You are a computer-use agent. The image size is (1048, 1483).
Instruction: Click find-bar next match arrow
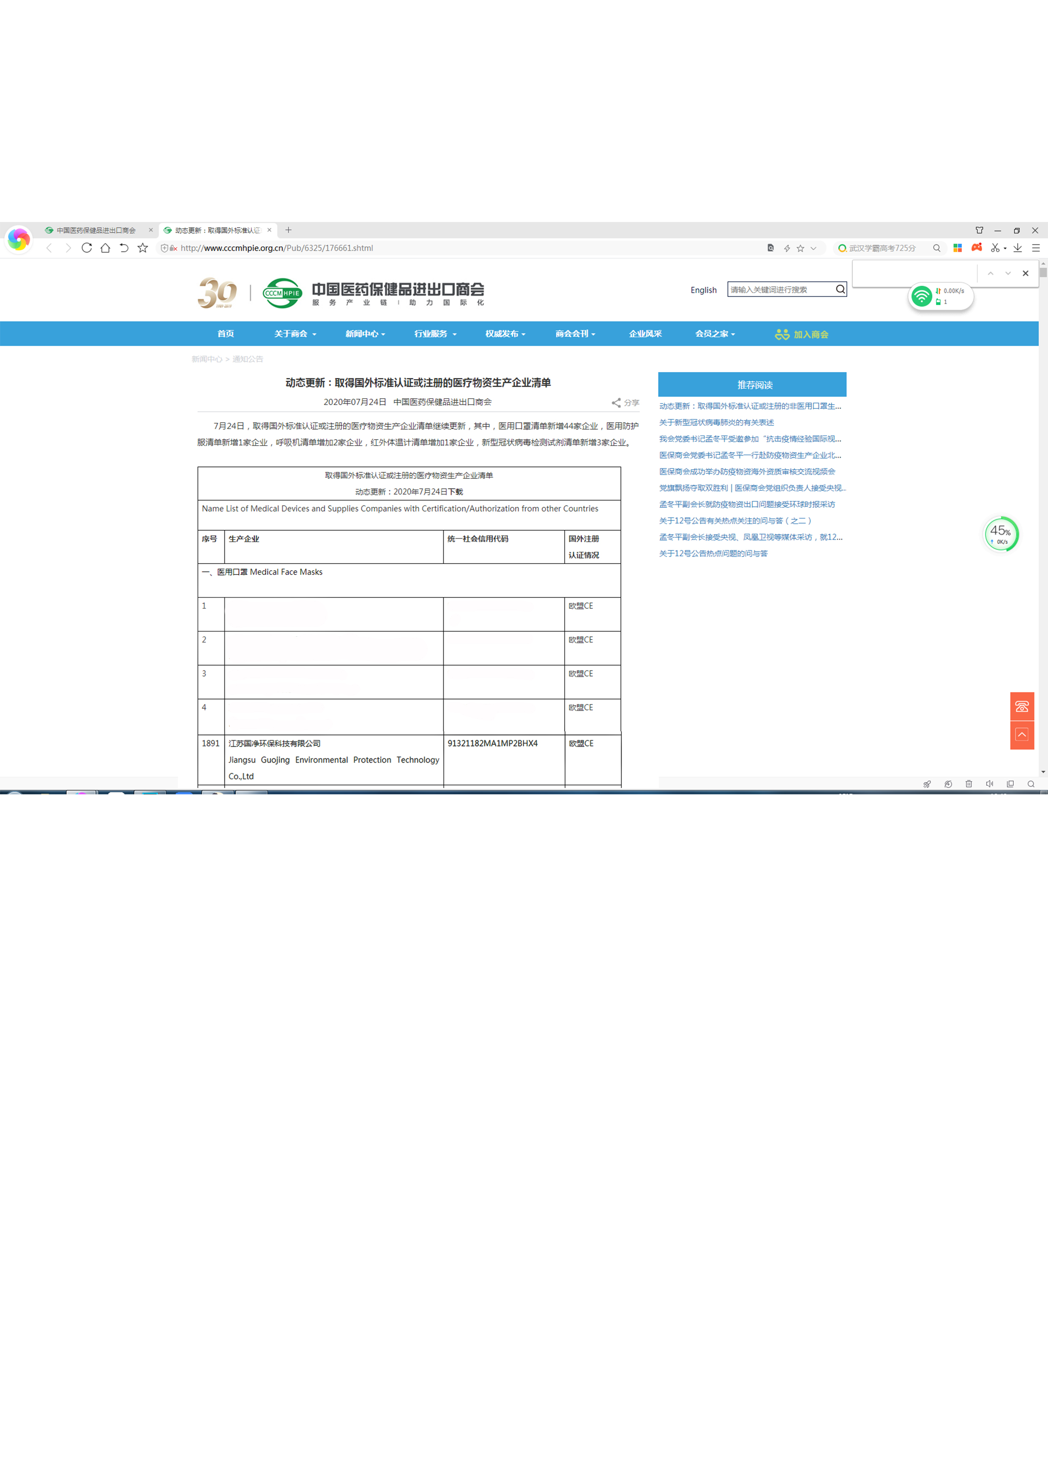click(x=1008, y=273)
